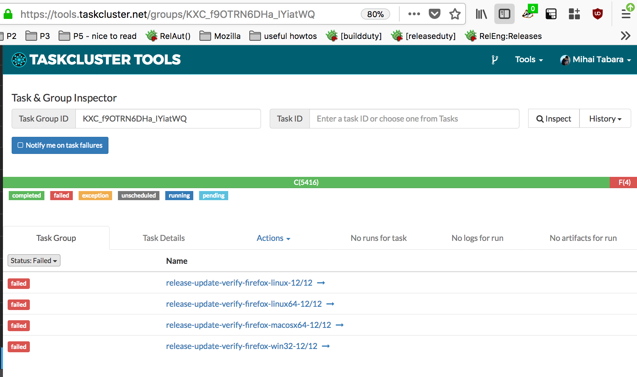
Task: Open the [buildduty] bookmark
Action: [x=353, y=36]
